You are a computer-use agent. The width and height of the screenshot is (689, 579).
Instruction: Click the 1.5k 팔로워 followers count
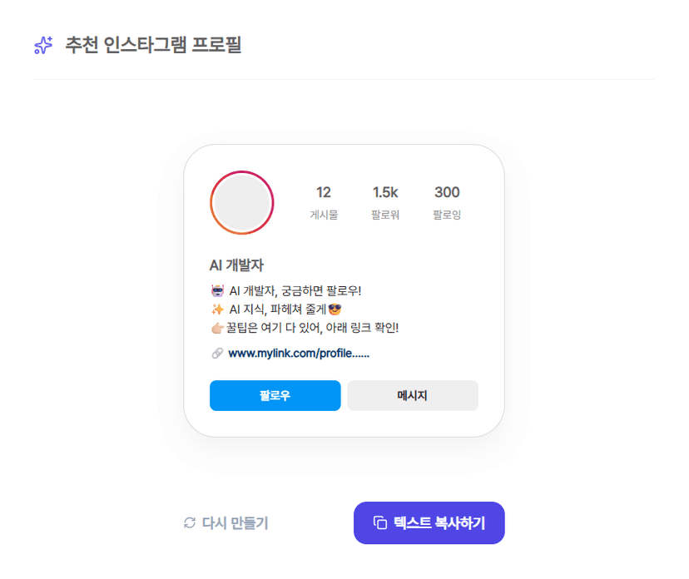tap(385, 202)
